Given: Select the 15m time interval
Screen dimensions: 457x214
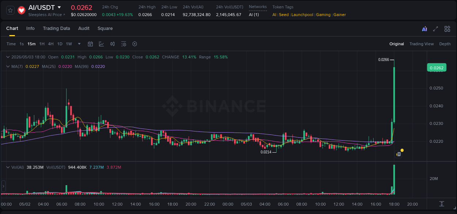Looking at the screenshot, I should tap(31, 44).
